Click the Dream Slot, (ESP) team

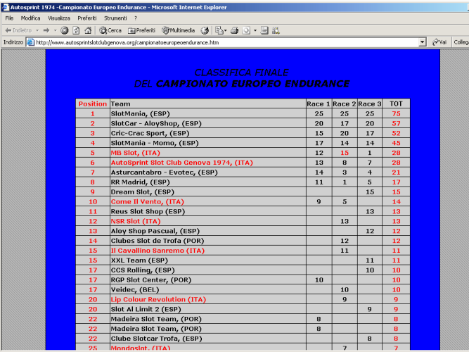tap(142, 191)
